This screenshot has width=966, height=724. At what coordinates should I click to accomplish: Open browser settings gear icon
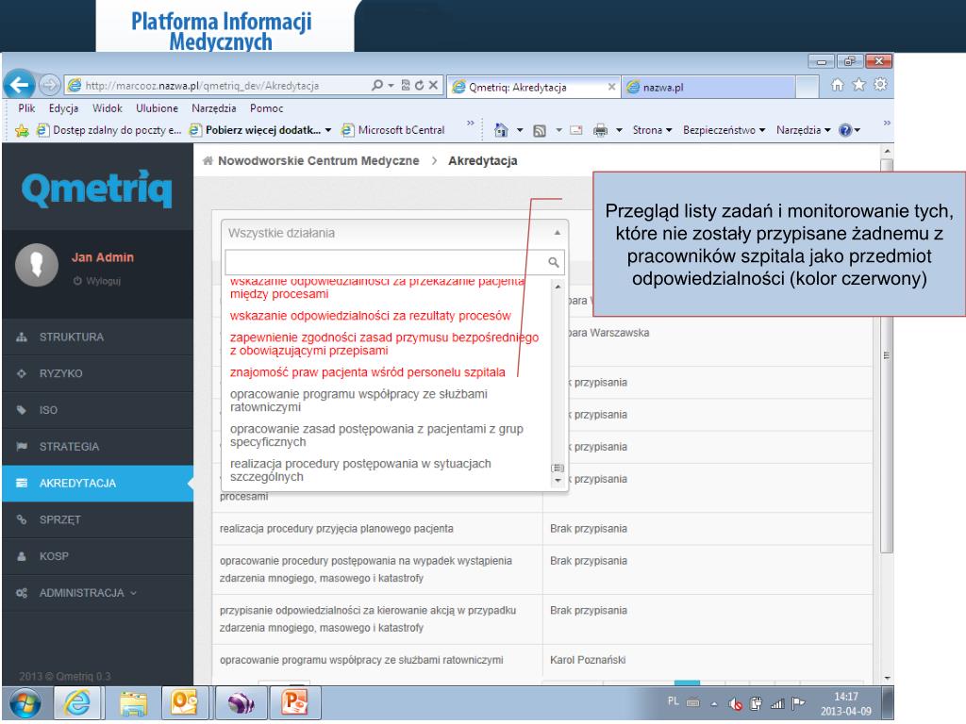[x=881, y=85]
